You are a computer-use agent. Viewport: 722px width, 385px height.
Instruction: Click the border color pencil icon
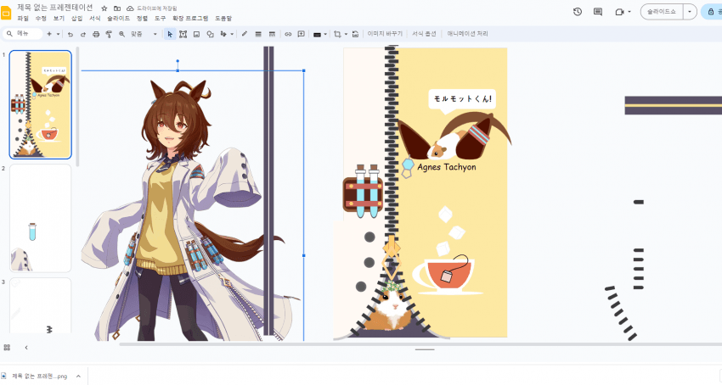coord(245,34)
